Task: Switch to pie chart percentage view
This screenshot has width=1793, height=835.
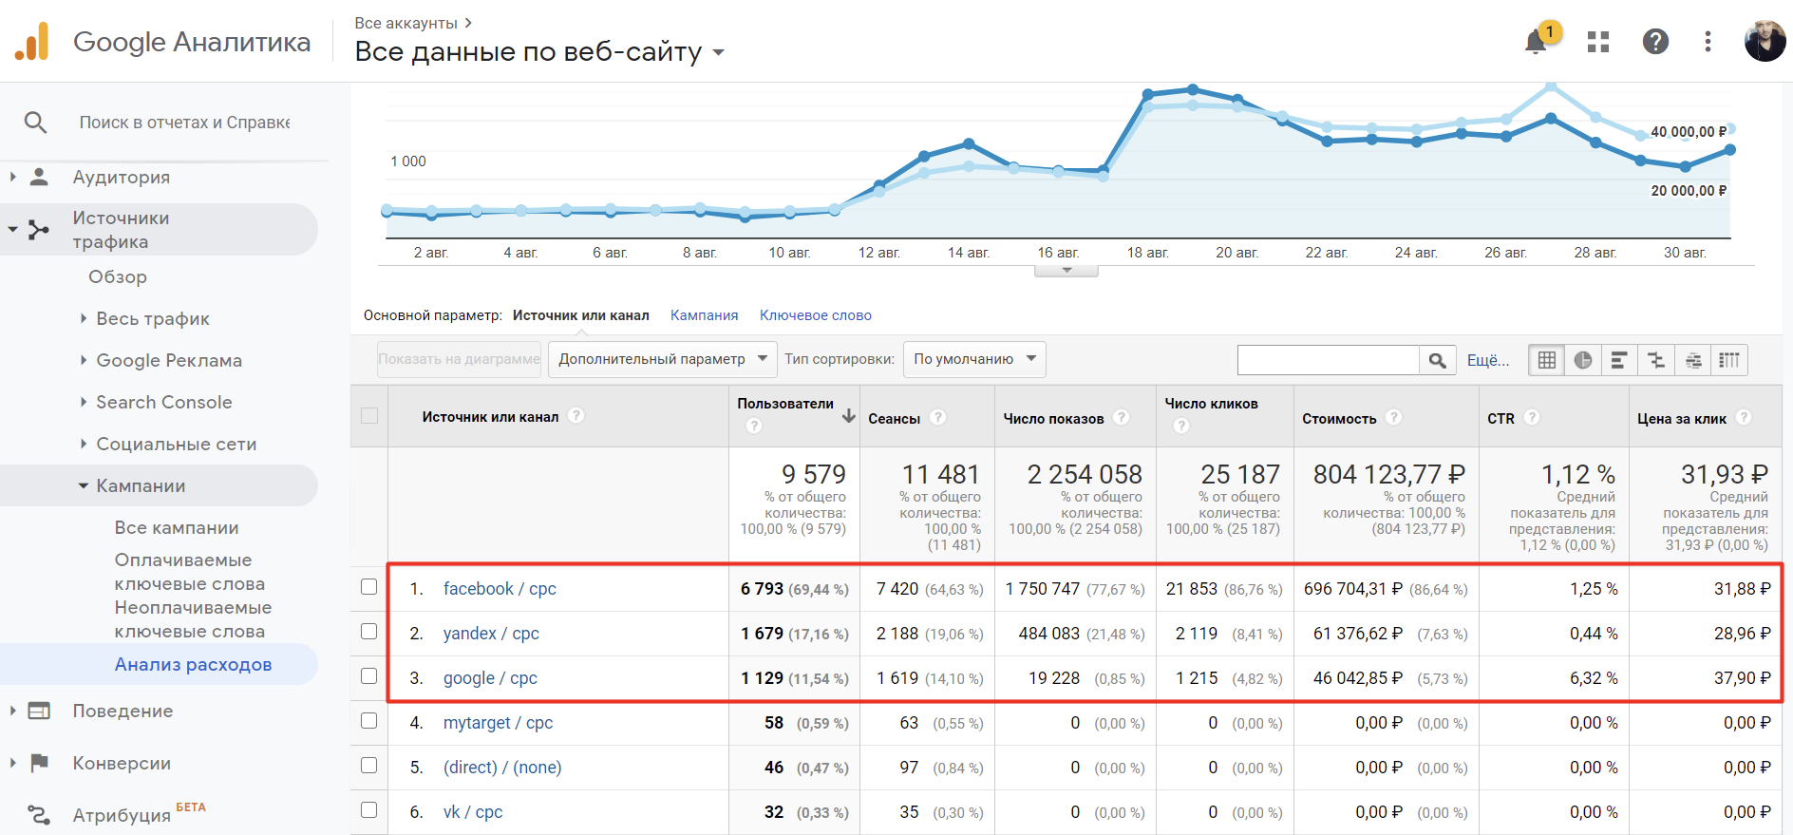Action: [1583, 360]
